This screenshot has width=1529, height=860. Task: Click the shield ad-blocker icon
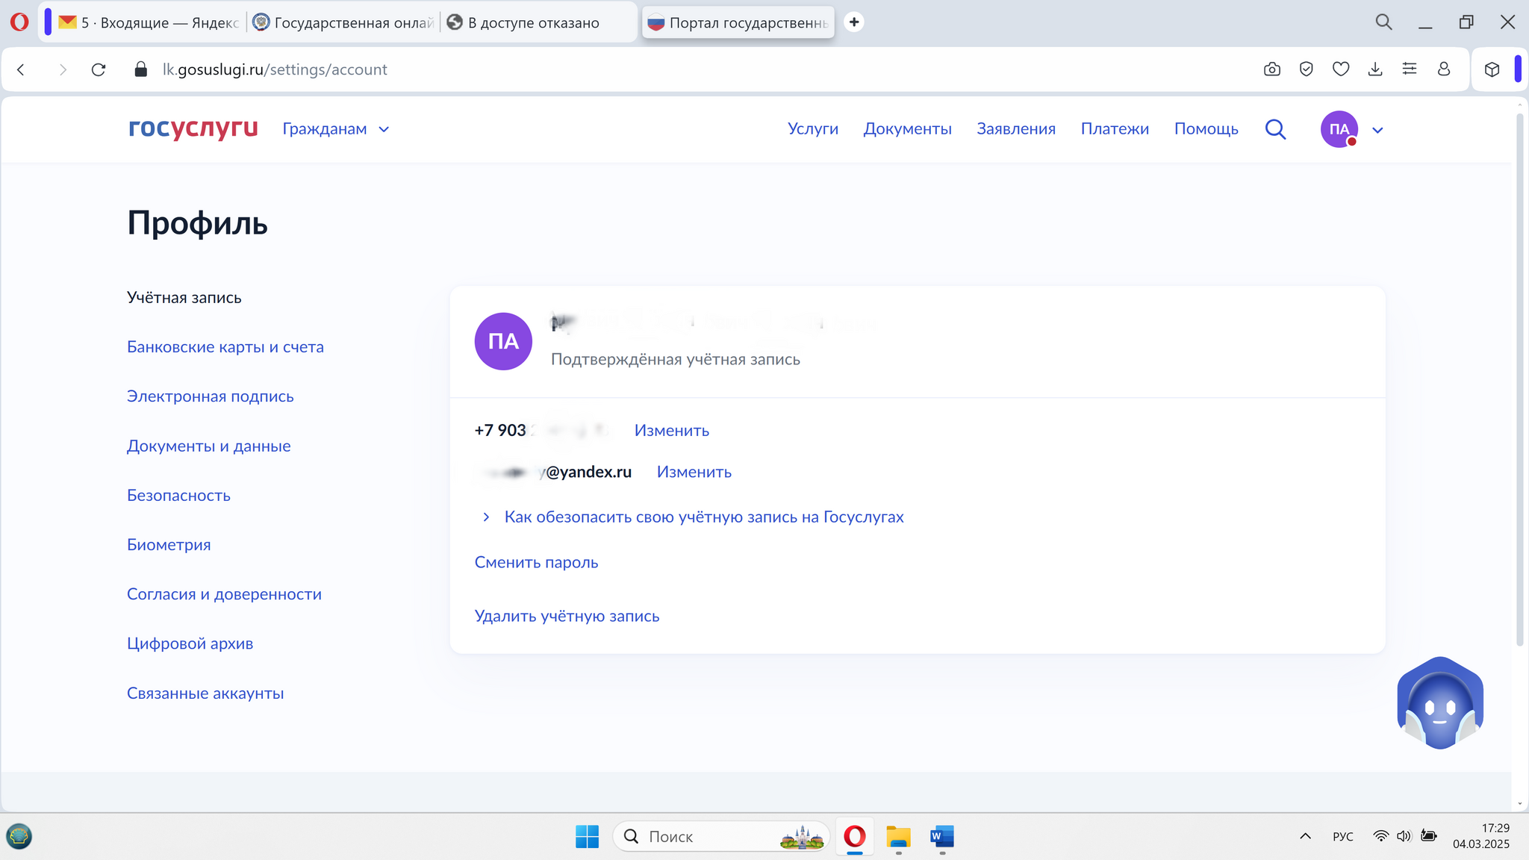1306,69
